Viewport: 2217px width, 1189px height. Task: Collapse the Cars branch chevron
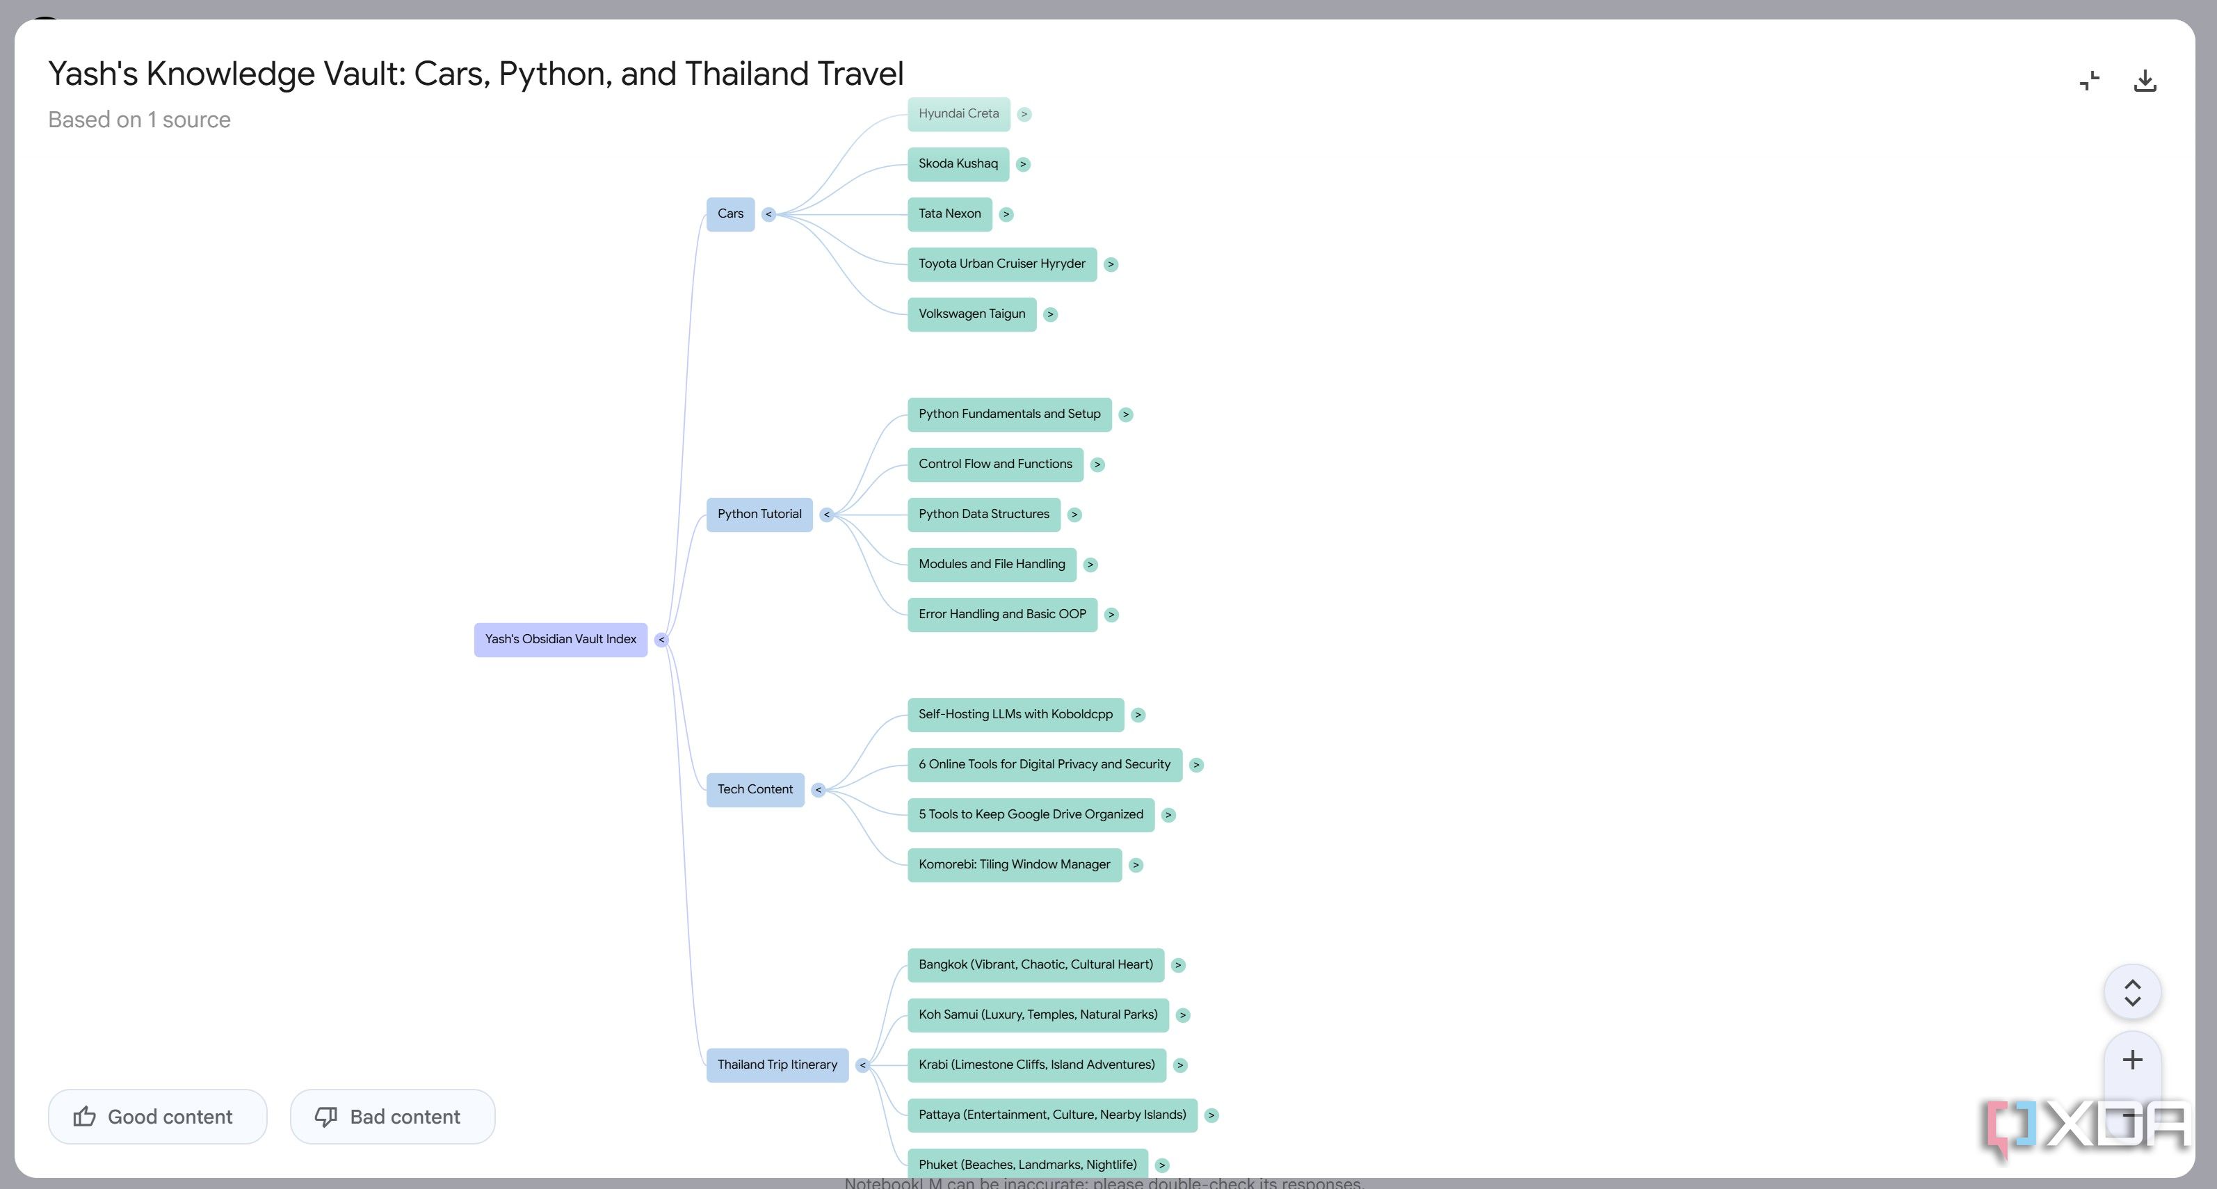point(768,214)
